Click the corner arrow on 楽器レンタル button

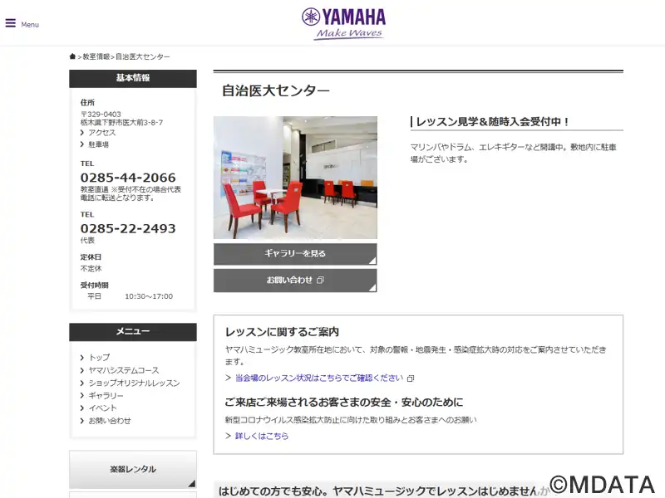pos(192,483)
